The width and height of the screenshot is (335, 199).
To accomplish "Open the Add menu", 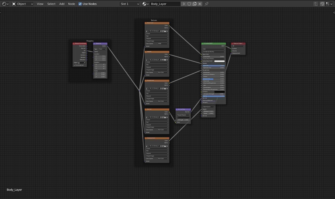I will pos(62,4).
